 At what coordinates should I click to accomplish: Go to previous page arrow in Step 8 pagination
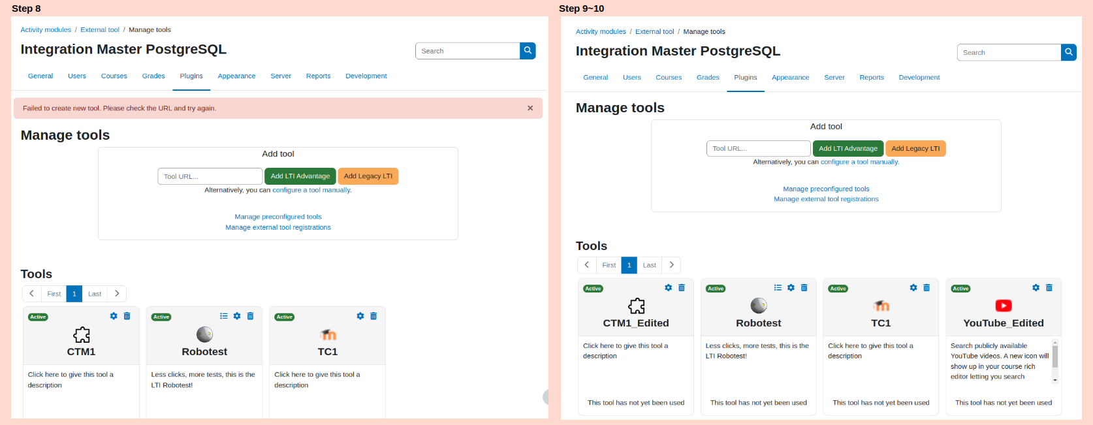[x=31, y=294]
